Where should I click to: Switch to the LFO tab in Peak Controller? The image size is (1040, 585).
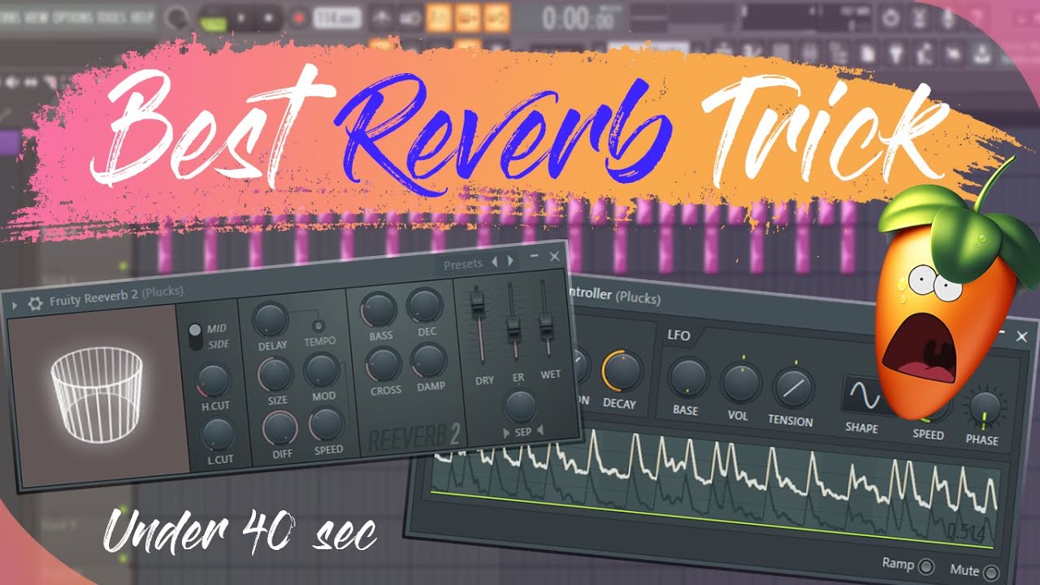click(x=678, y=335)
